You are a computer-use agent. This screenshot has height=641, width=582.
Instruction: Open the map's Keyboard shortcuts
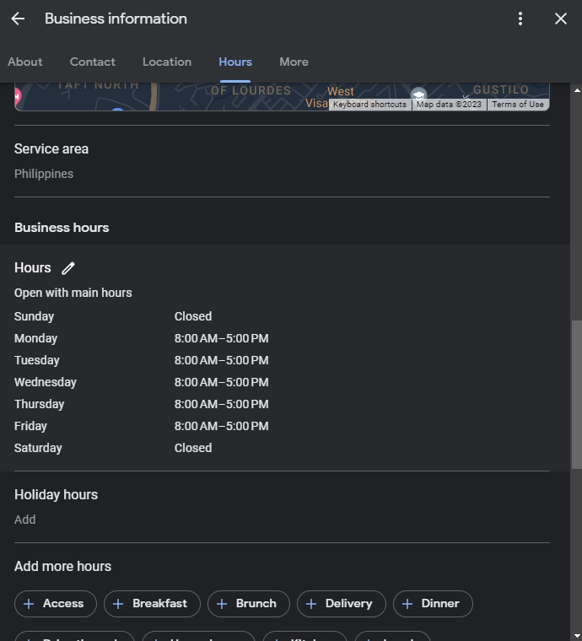(x=369, y=105)
